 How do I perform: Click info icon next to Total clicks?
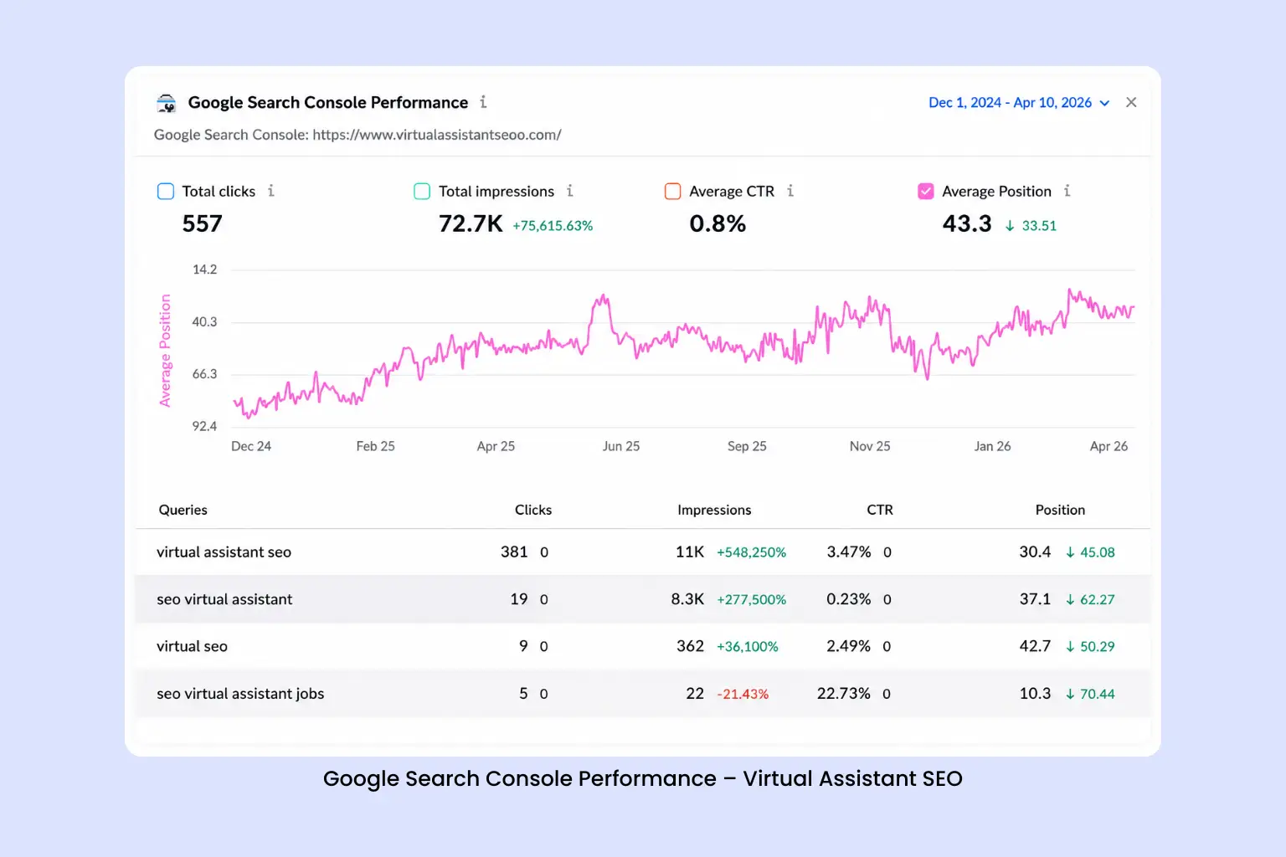pyautogui.click(x=271, y=191)
